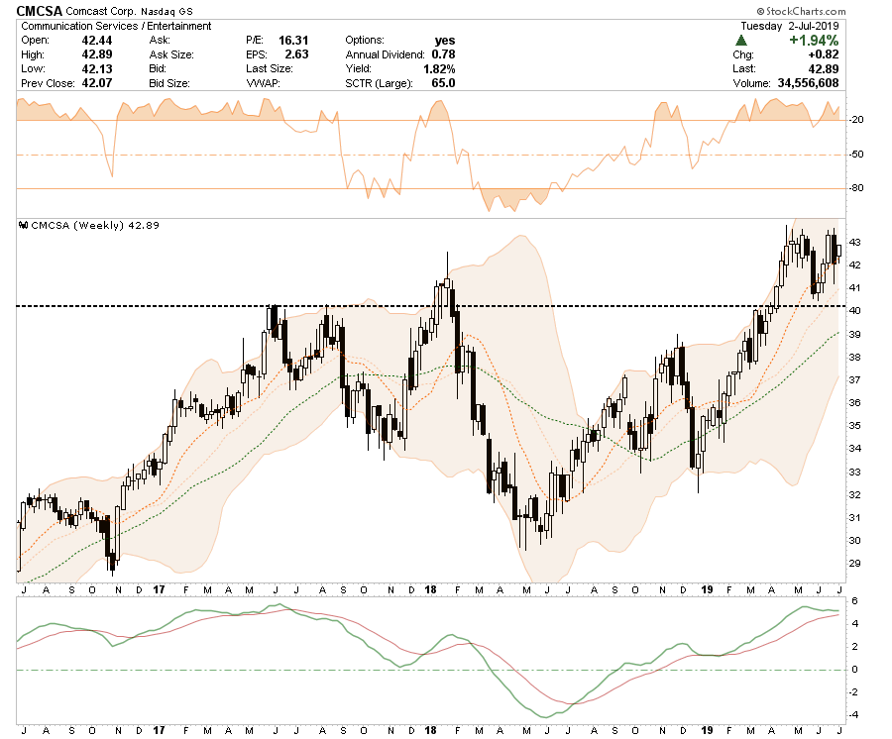Click the 17 year marker under price chart

pyautogui.click(x=159, y=589)
